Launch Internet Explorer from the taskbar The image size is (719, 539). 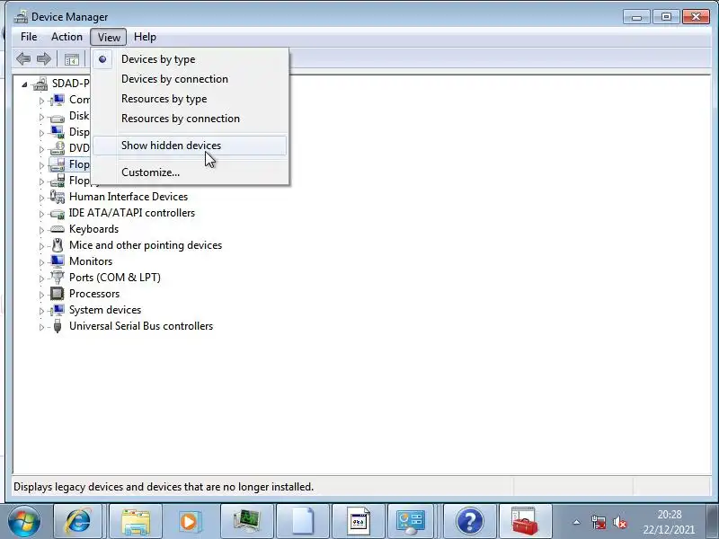click(x=78, y=521)
